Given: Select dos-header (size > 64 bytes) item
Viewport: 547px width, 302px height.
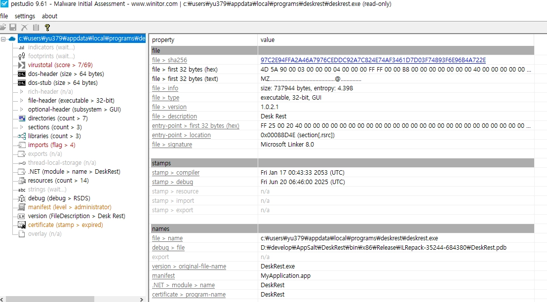Looking at the screenshot, I should pyautogui.click(x=66, y=74).
